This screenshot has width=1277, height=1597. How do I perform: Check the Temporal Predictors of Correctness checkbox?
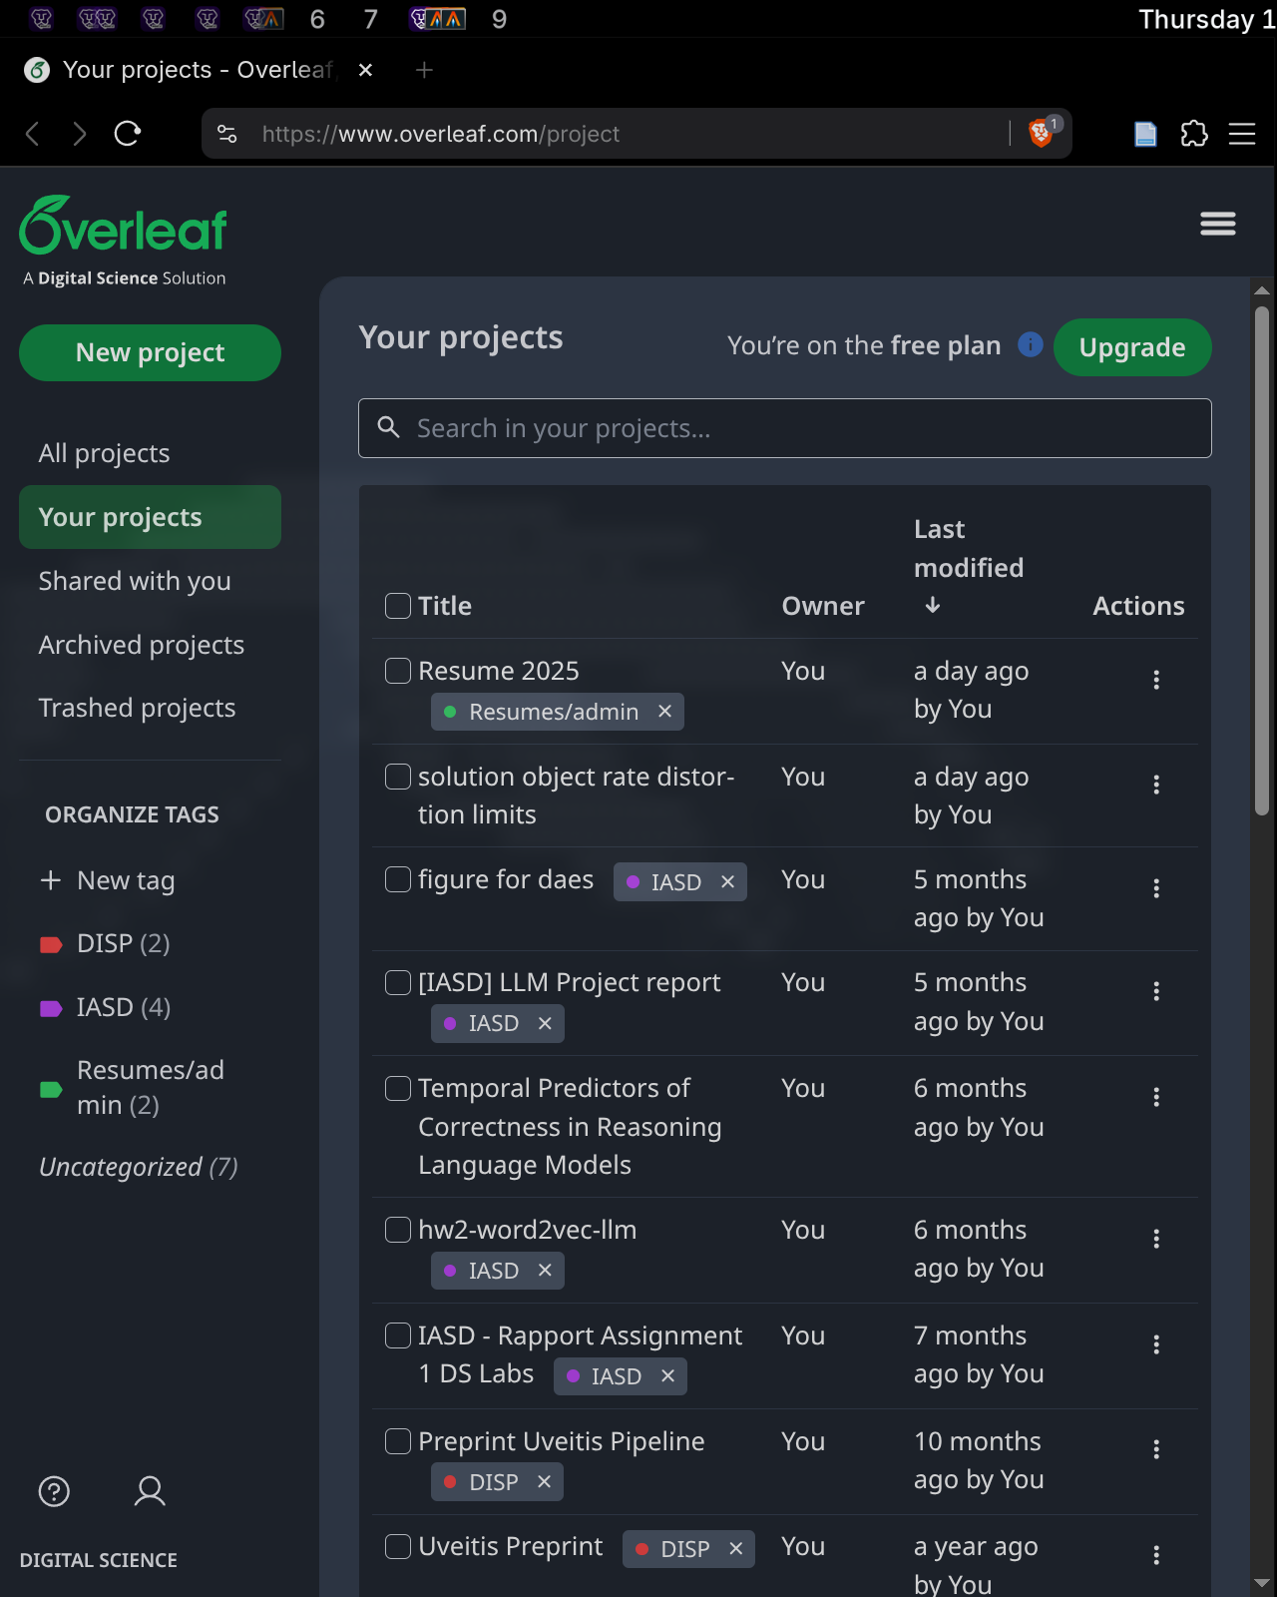[398, 1088]
